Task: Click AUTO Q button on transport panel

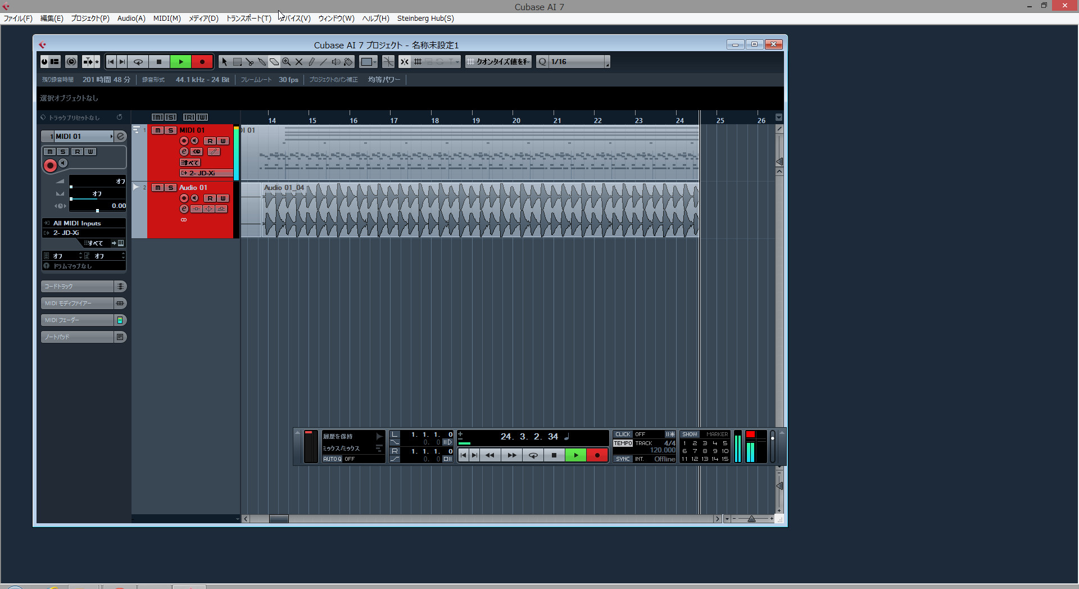Action: pos(332,459)
